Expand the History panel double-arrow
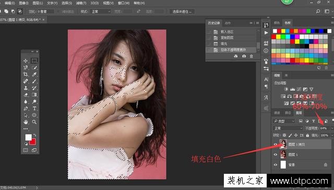 coord(251,23)
